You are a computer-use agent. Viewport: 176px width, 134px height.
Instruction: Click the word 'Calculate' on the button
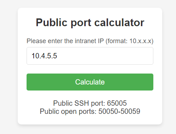(x=90, y=82)
